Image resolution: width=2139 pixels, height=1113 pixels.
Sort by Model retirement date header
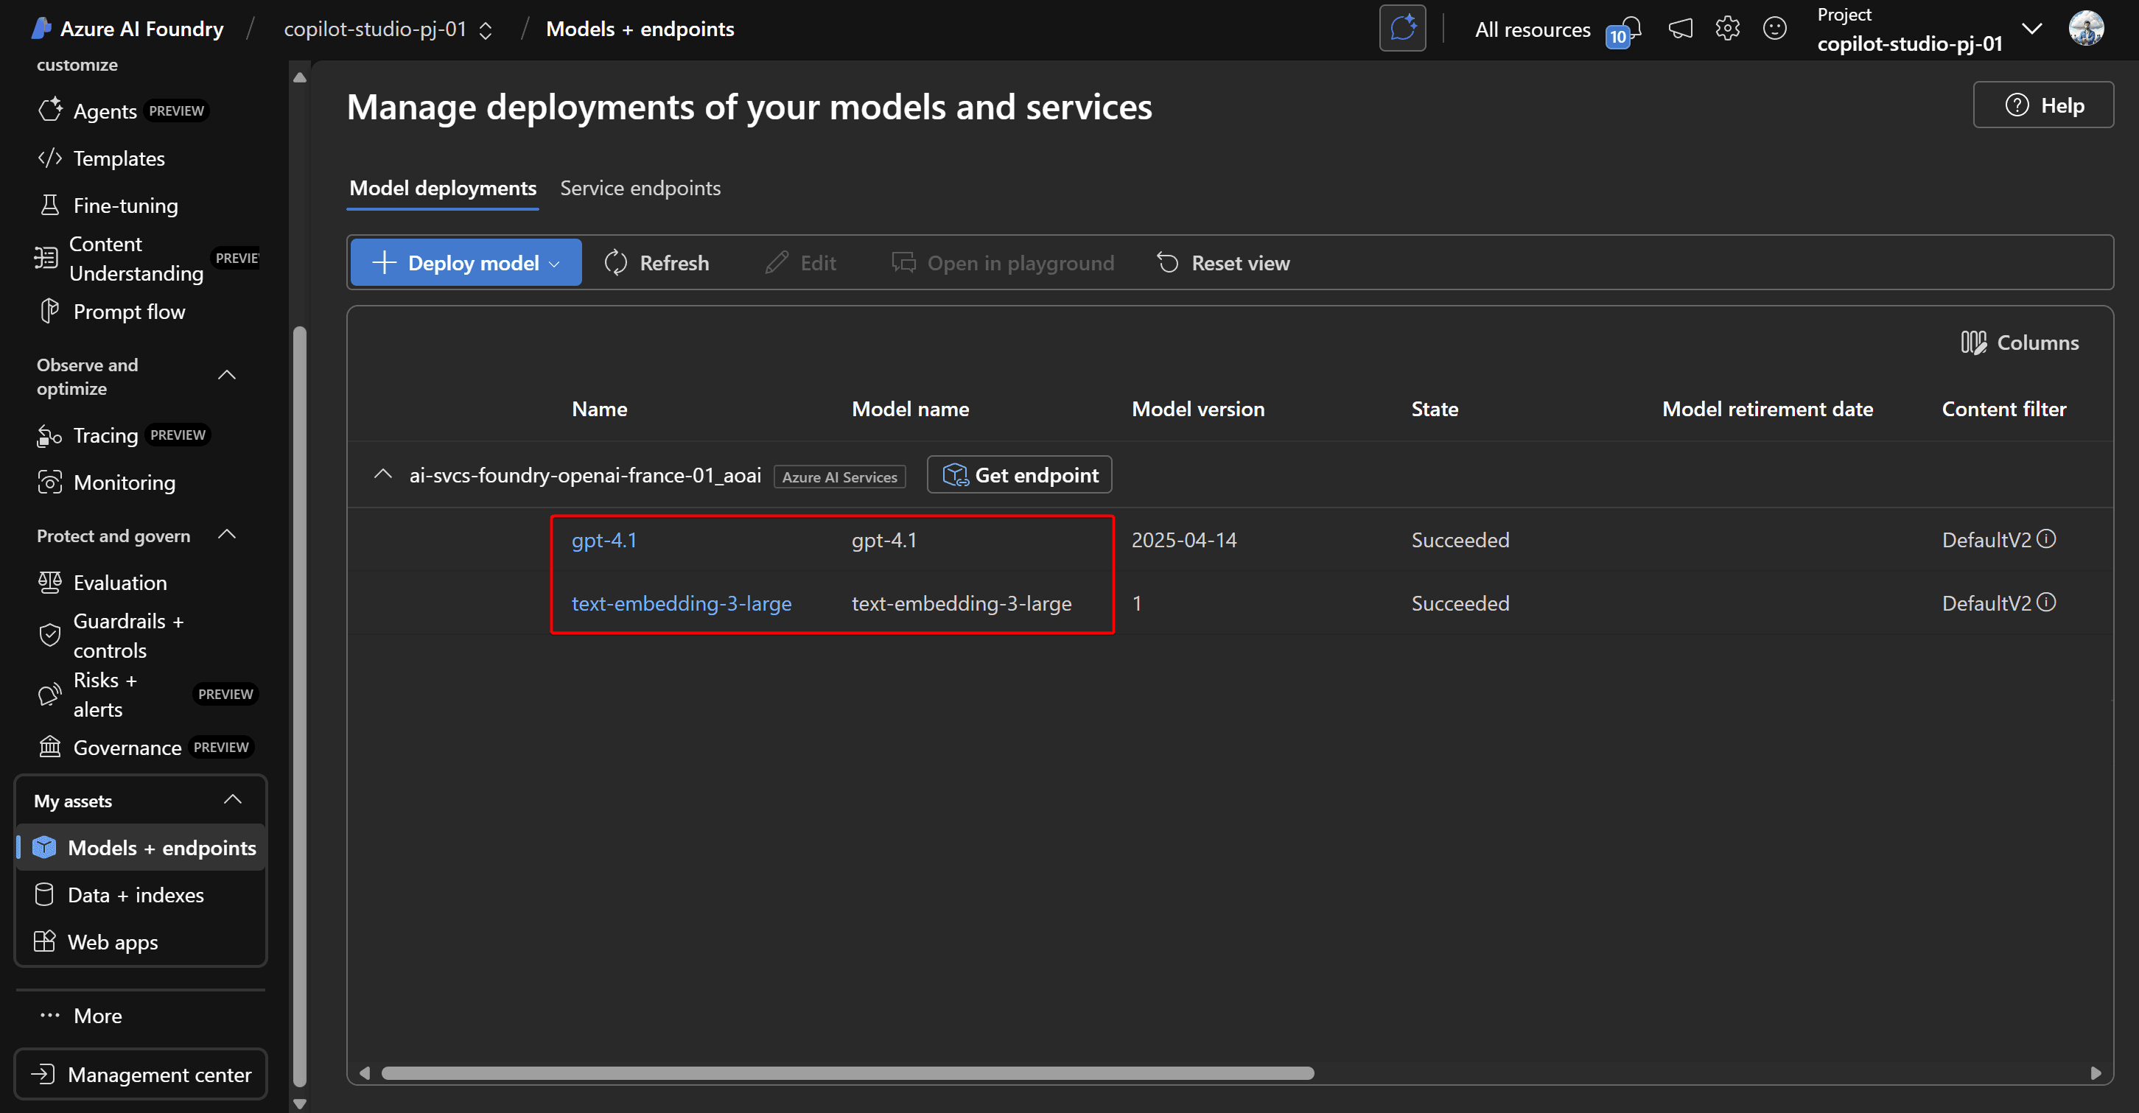click(1767, 409)
